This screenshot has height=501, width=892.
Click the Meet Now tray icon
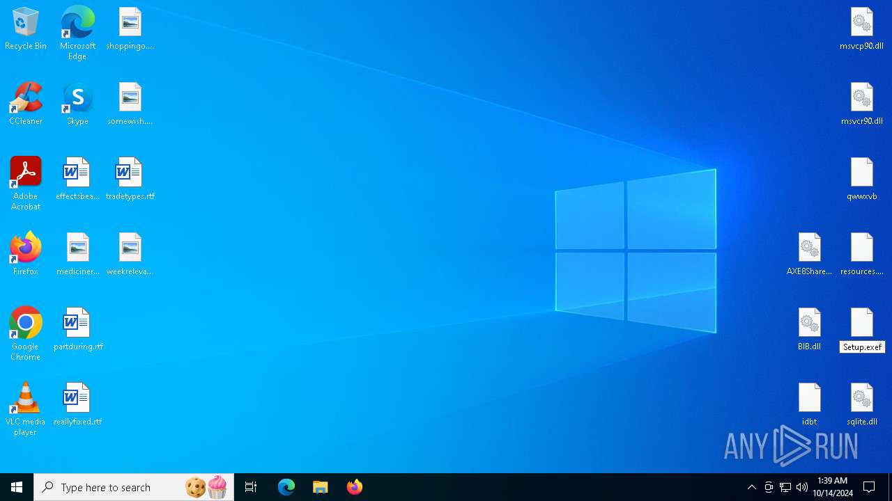click(x=769, y=487)
